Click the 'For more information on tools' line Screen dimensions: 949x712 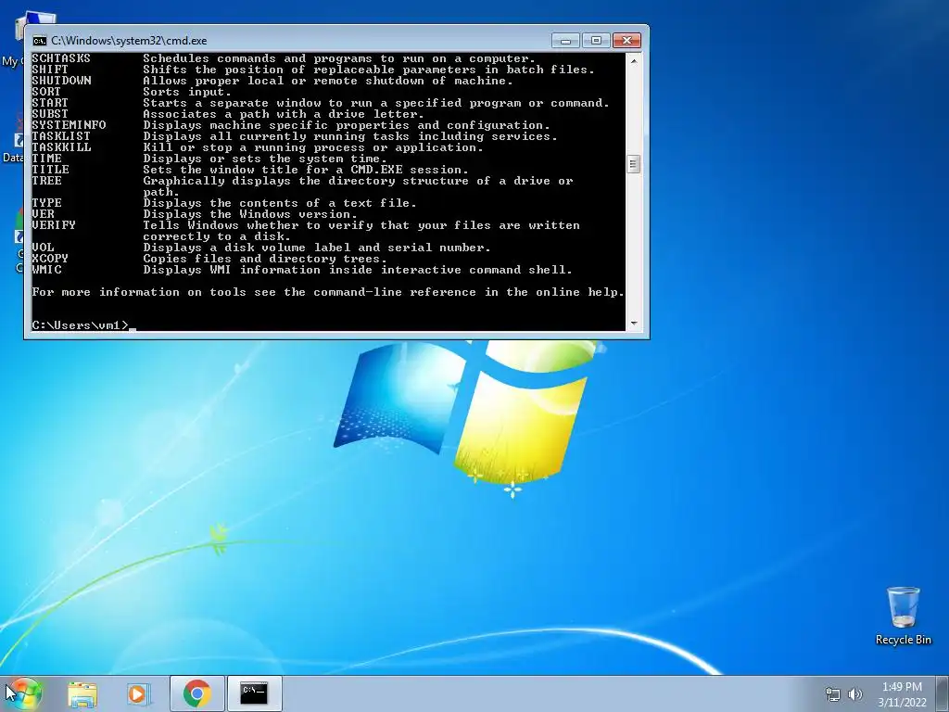[x=328, y=292]
